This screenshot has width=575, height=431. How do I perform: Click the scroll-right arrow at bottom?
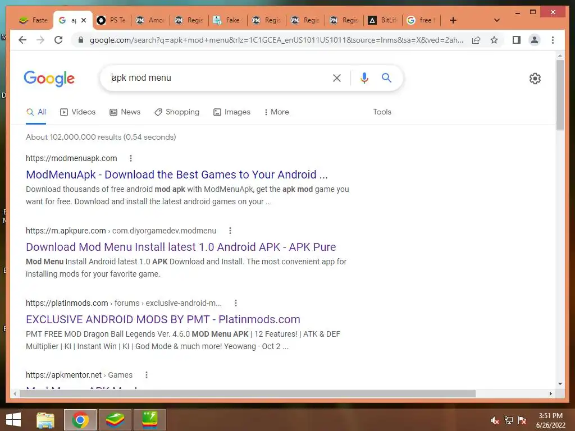(550, 393)
